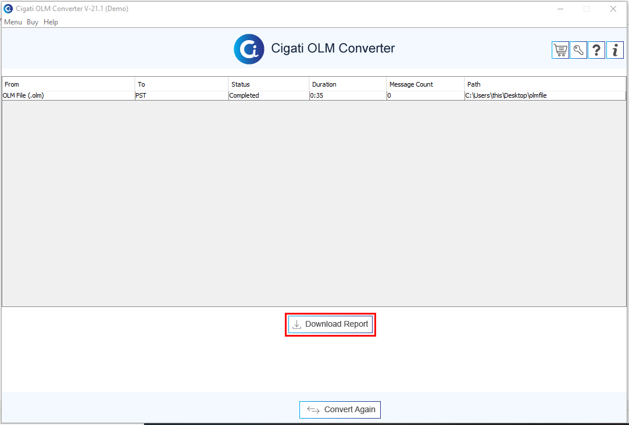Select the 'Completed' status cell
Viewport: 629px width, 425px height.
coord(269,95)
